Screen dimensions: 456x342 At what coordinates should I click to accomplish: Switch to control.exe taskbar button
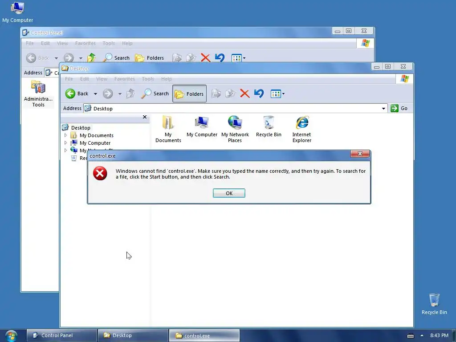tap(204, 335)
